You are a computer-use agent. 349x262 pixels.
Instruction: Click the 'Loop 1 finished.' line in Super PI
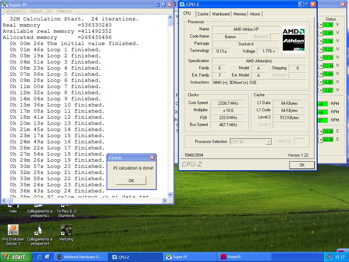click(x=55, y=50)
